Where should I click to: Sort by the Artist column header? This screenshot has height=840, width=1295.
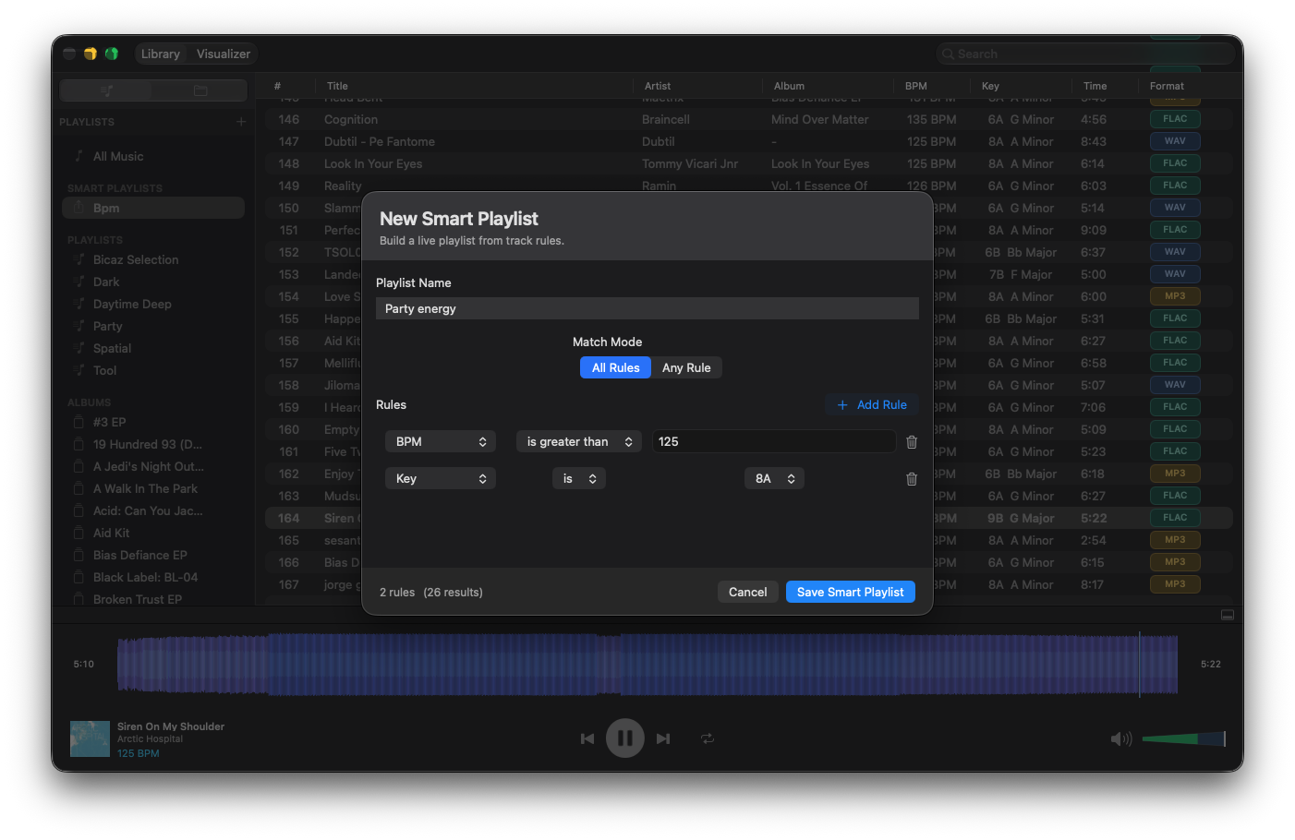click(x=658, y=86)
